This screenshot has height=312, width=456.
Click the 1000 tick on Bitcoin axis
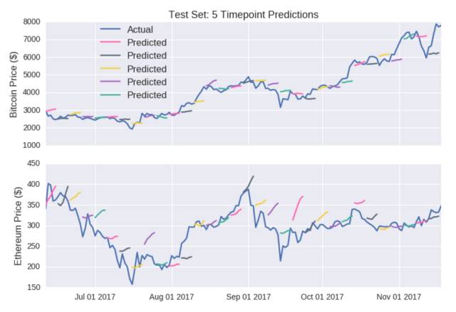(x=31, y=145)
